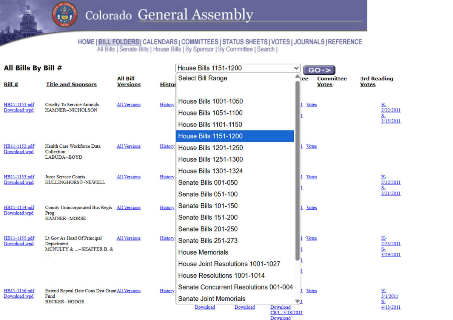Open HB11-1156.pdf link
Image resolution: width=453 pixels, height=320 pixels.
click(19, 291)
